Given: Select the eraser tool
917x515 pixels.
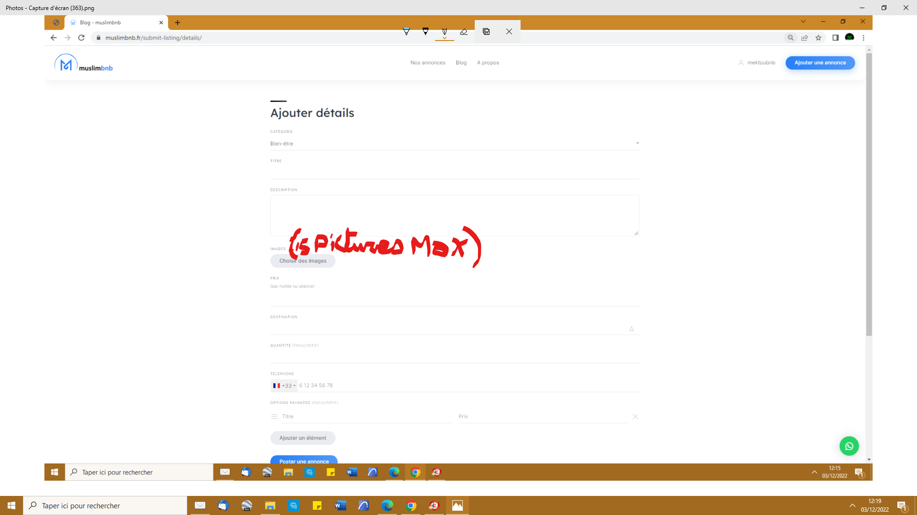Looking at the screenshot, I should point(464,31).
